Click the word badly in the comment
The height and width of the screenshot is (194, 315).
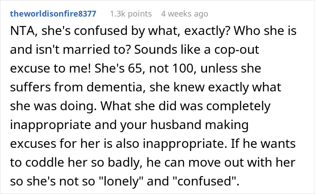tap(124, 162)
